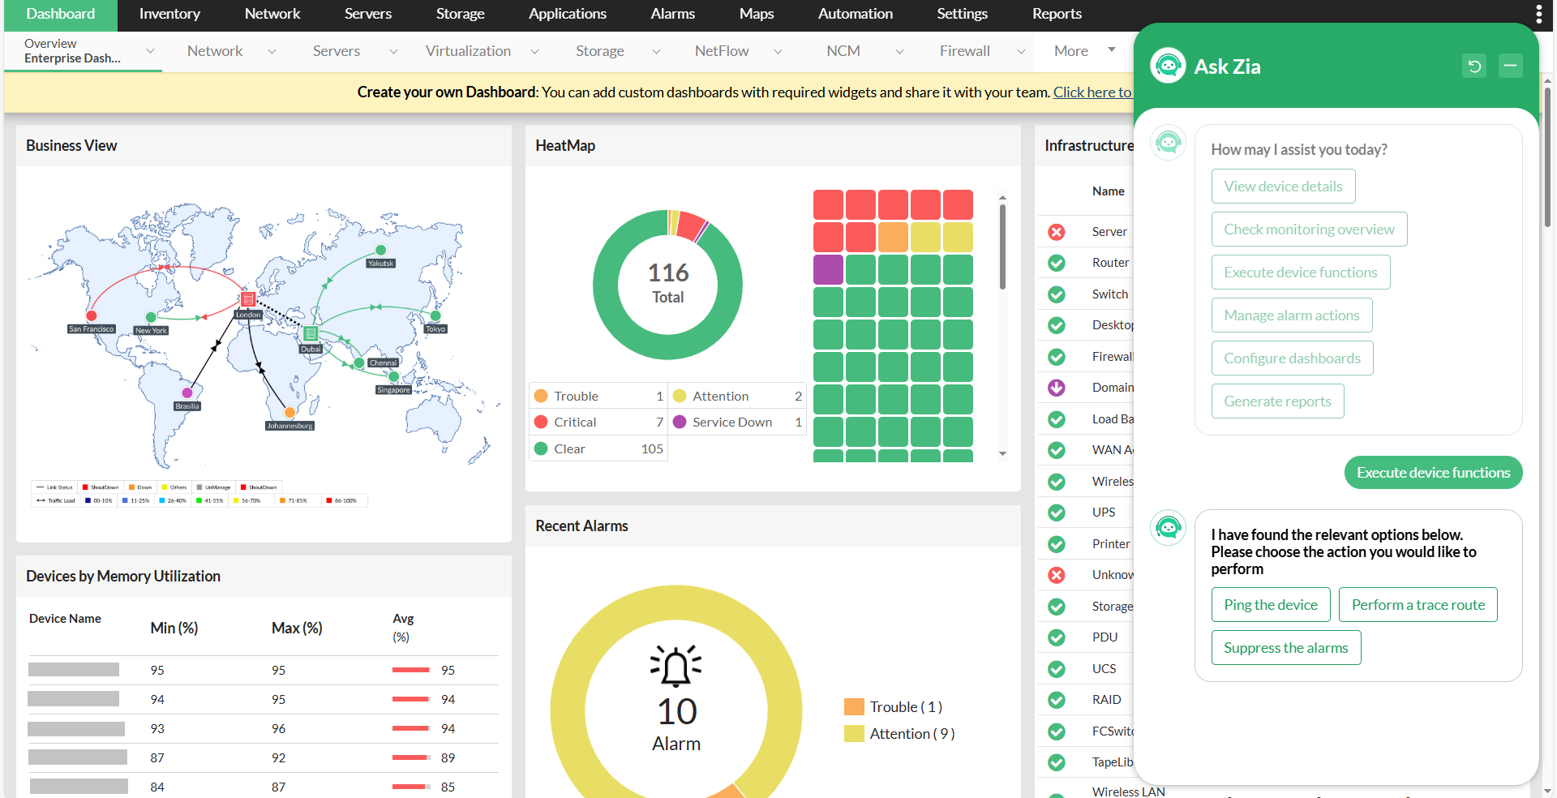Click the purple down-arrow status icon beside Domain
The height and width of the screenshot is (798, 1557).
tap(1056, 388)
